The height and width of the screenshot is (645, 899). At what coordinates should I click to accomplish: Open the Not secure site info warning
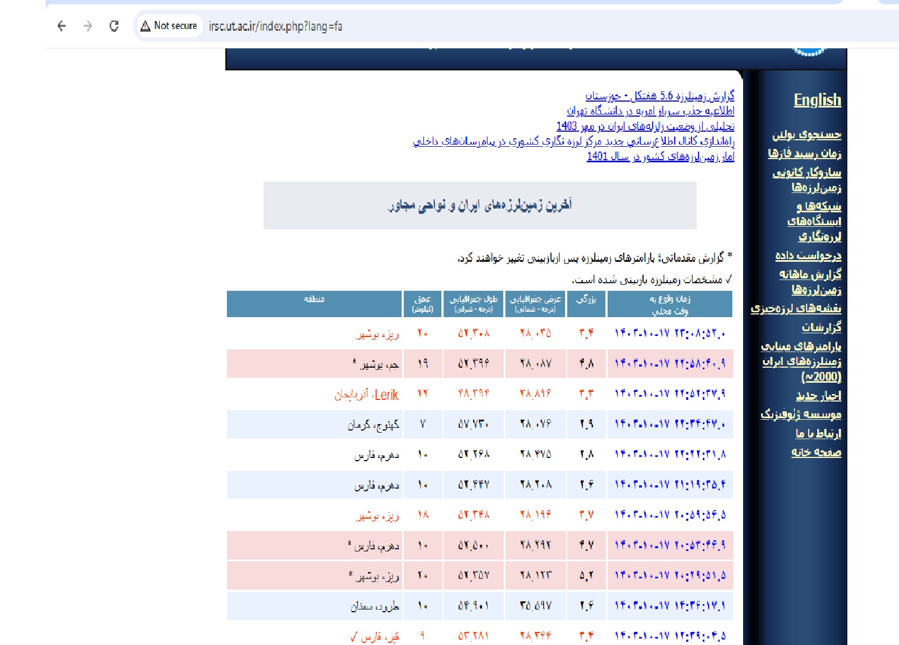coord(169,26)
